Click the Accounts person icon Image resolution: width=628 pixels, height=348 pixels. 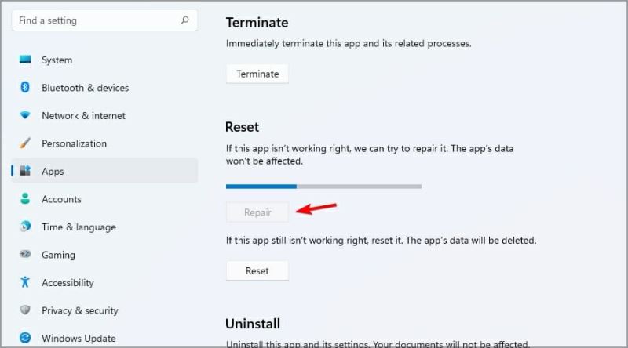(x=25, y=199)
